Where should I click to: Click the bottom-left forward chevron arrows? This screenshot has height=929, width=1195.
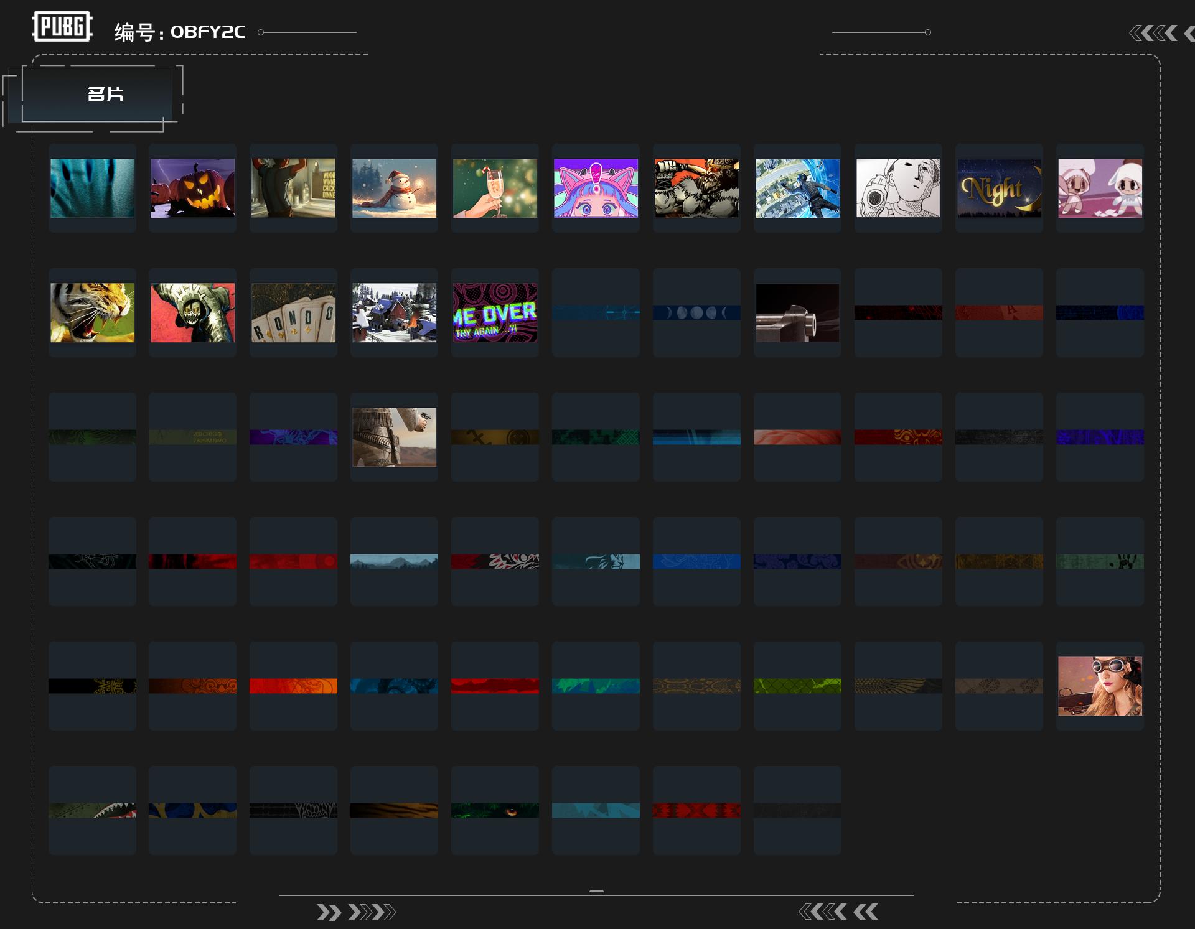(x=356, y=912)
